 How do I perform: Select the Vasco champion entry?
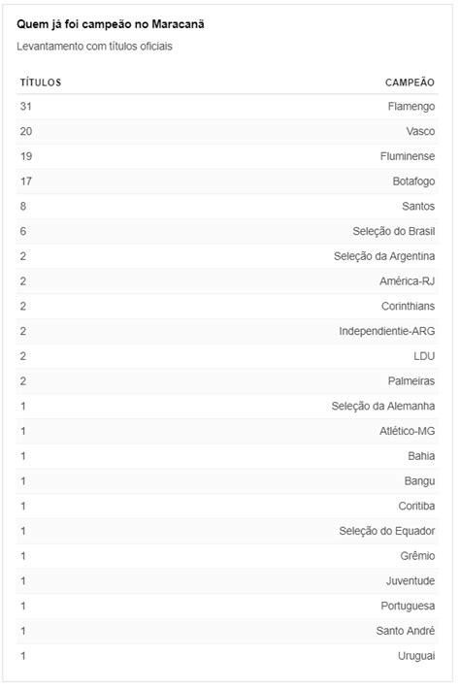(420, 131)
